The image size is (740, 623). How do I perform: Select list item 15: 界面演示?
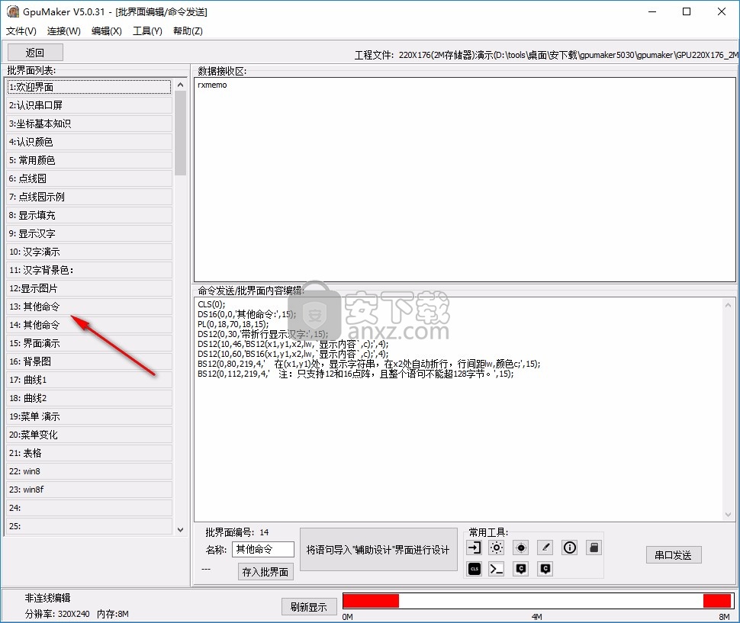click(90, 343)
